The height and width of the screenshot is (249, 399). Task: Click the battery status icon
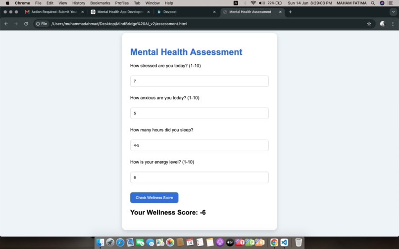coord(279,3)
